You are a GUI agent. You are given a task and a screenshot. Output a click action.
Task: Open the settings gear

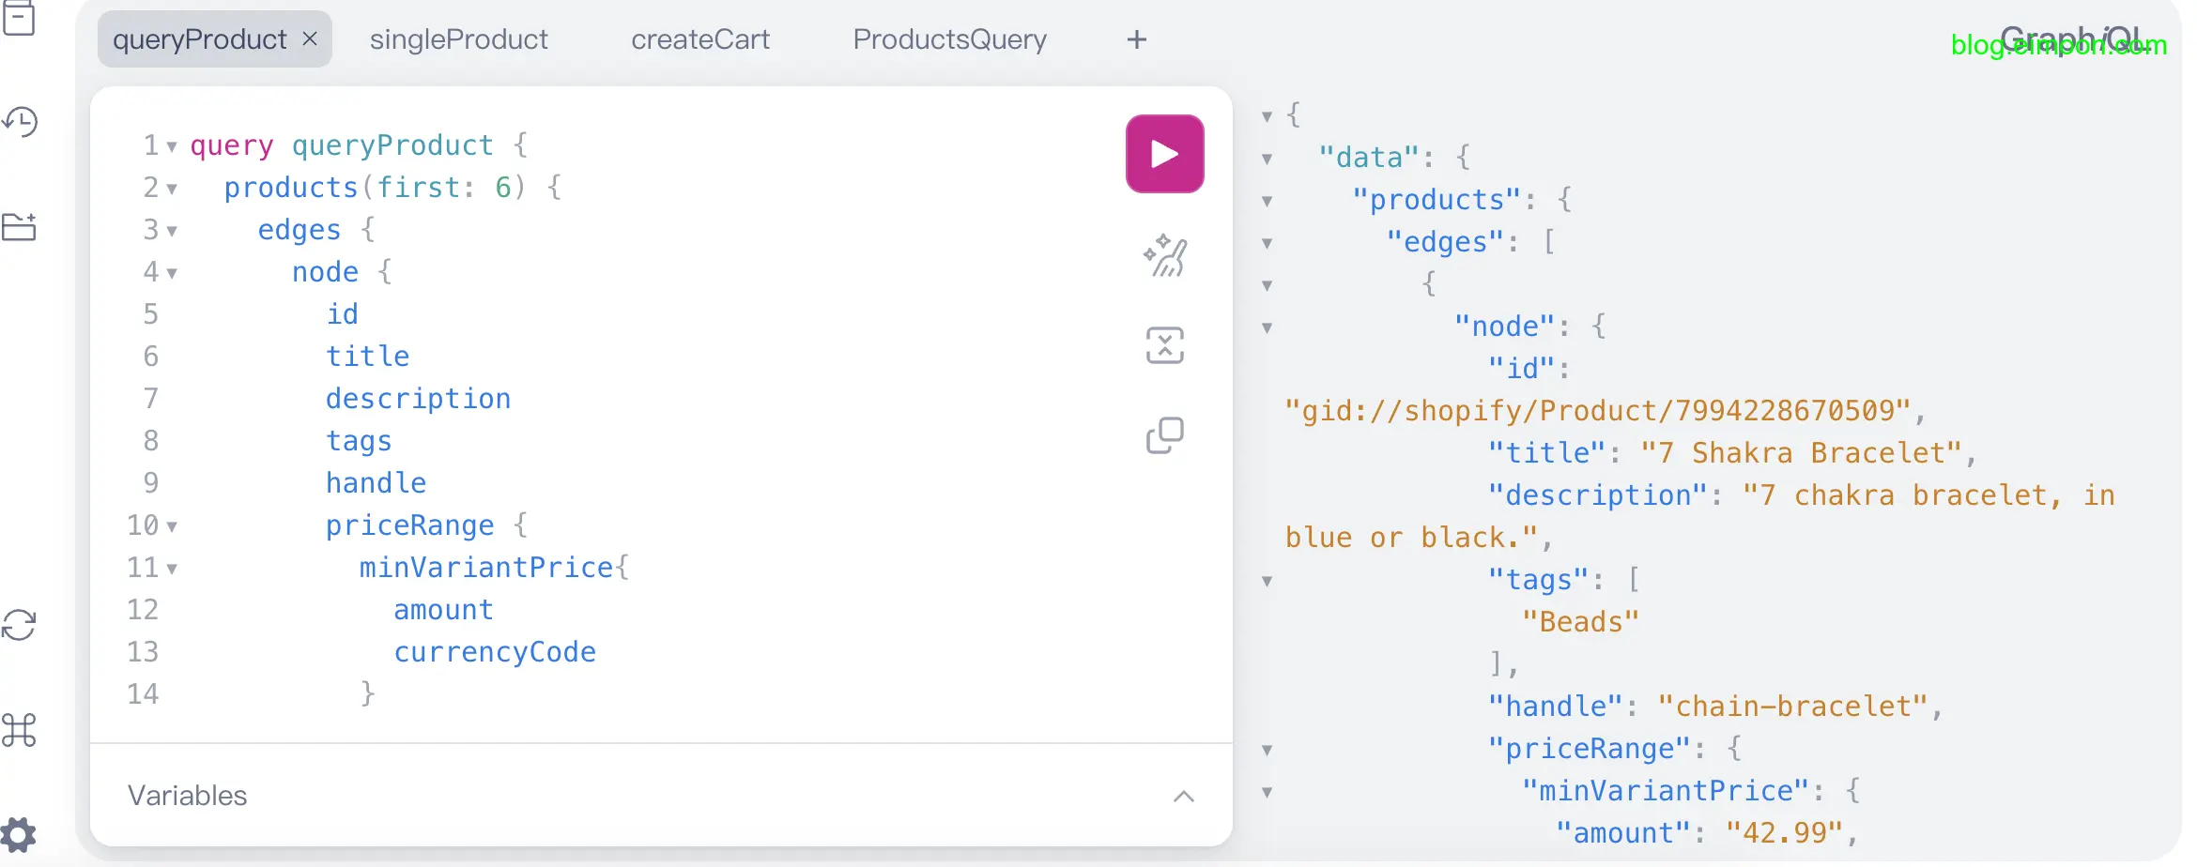point(20,833)
